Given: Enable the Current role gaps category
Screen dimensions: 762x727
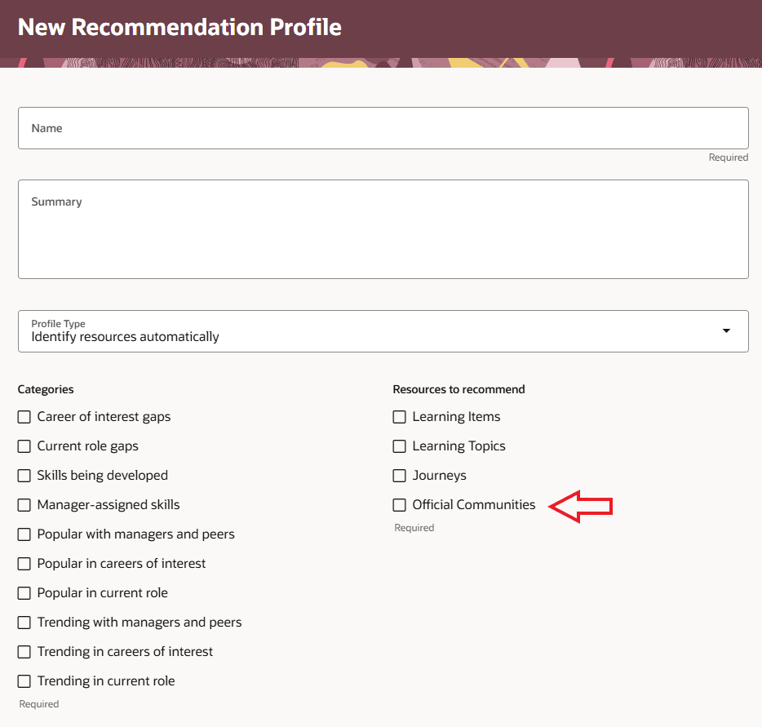Looking at the screenshot, I should (24, 446).
